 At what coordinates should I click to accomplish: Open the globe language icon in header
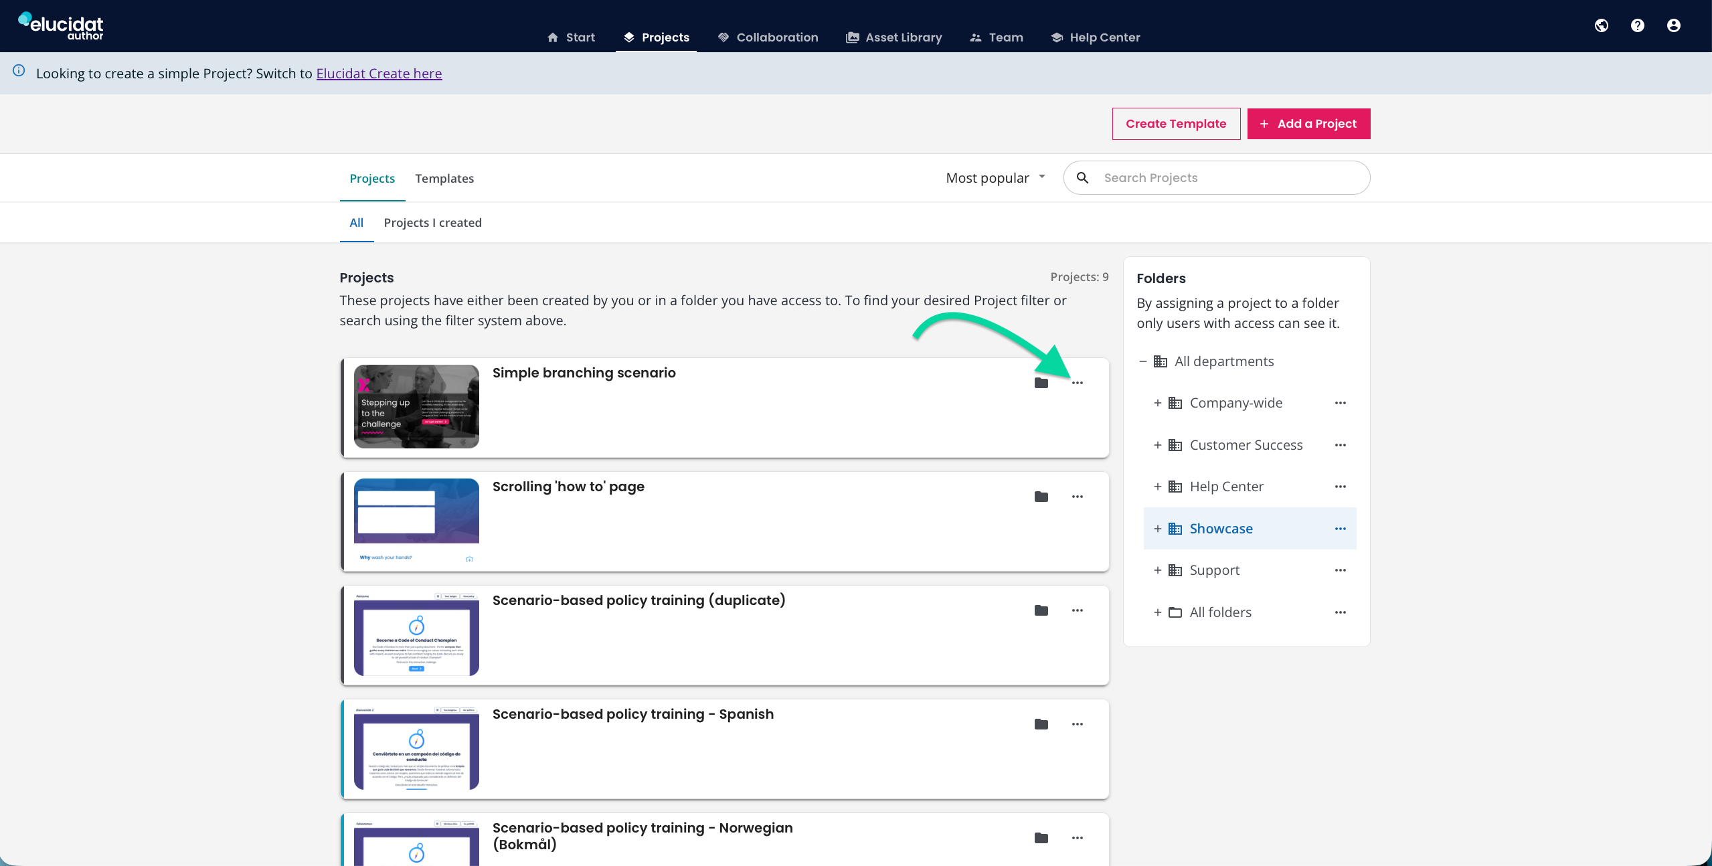pyautogui.click(x=1601, y=25)
